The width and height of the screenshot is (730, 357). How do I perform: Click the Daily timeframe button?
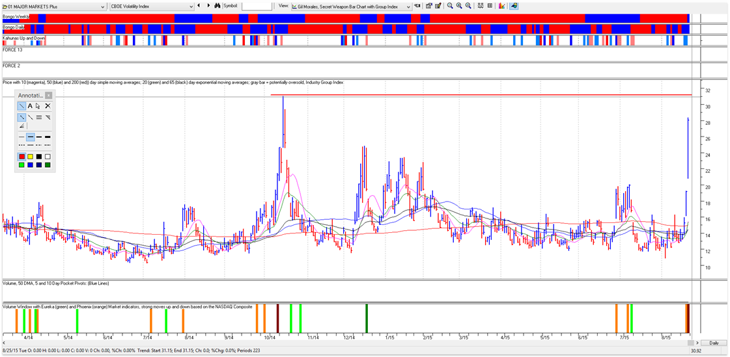714,343
